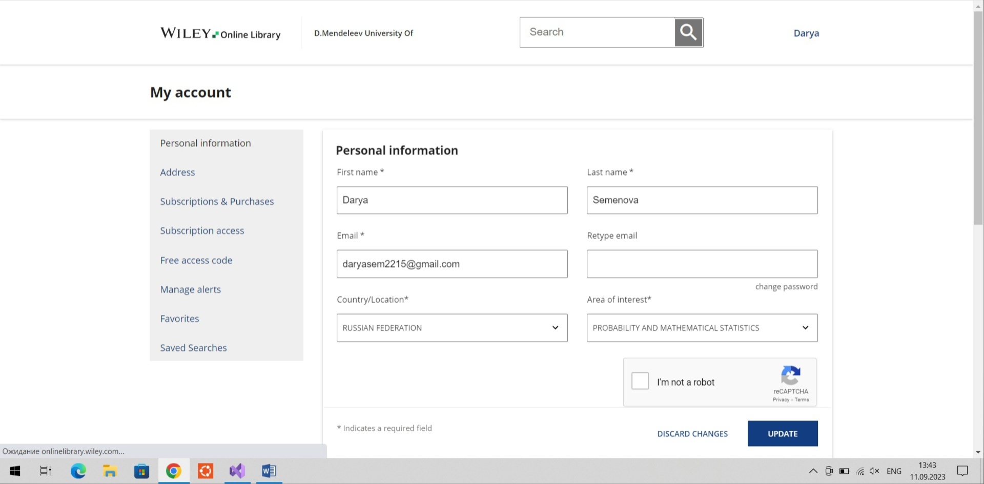This screenshot has width=984, height=484.
Task: Switch to Microsoft Word on the taskbar
Action: 269,471
